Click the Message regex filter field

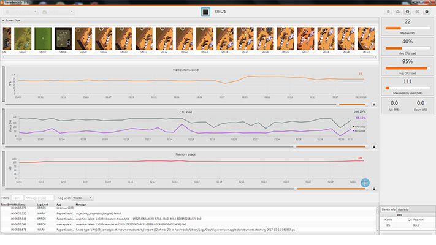[x=39, y=198]
